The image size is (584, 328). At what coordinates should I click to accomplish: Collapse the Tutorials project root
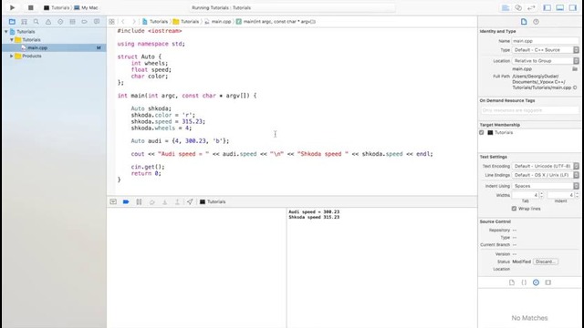6,32
